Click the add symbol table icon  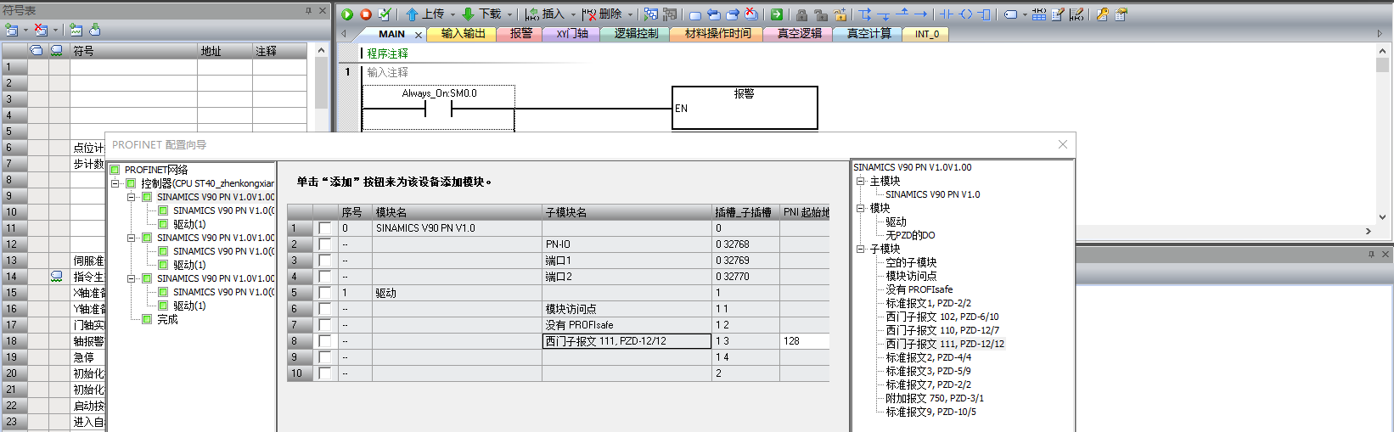[x=12, y=30]
